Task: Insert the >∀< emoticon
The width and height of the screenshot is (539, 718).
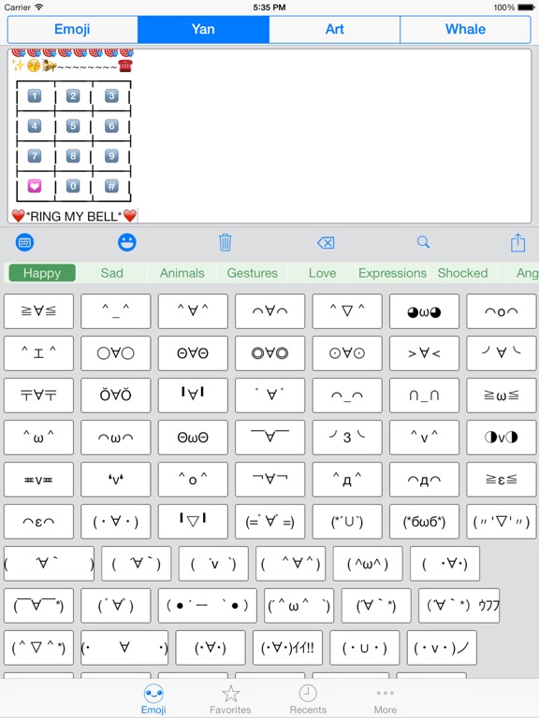Action: point(424,353)
